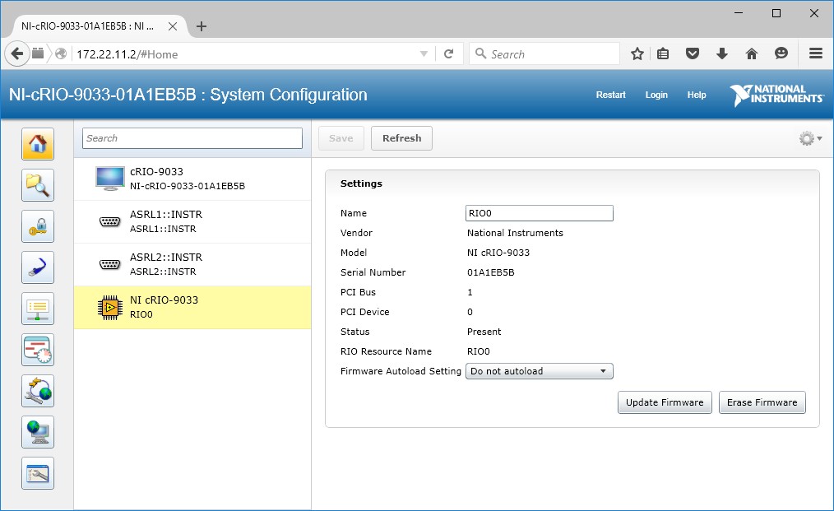Expand the address bar history dropdown arrow
Image resolution: width=834 pixels, height=511 pixels.
(424, 53)
